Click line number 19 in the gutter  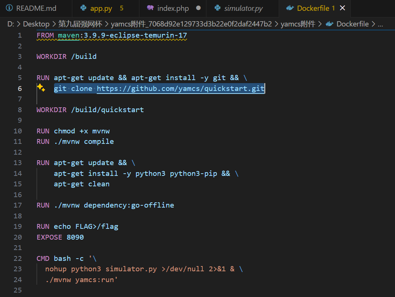(18, 227)
